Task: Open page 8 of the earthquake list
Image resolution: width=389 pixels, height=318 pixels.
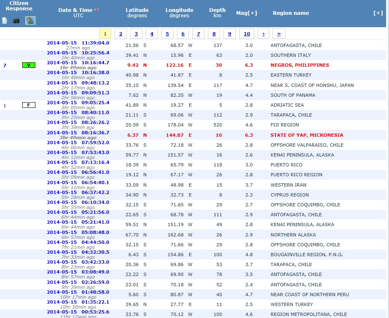Action: point(214,34)
